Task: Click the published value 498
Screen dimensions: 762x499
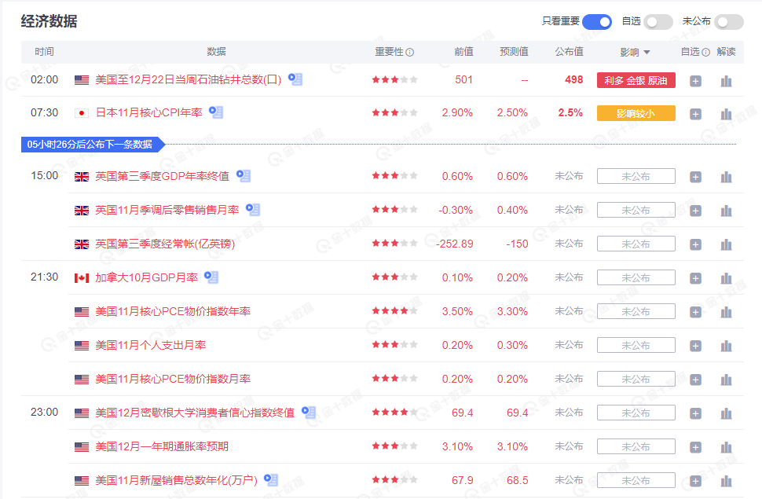Action: pyautogui.click(x=574, y=80)
